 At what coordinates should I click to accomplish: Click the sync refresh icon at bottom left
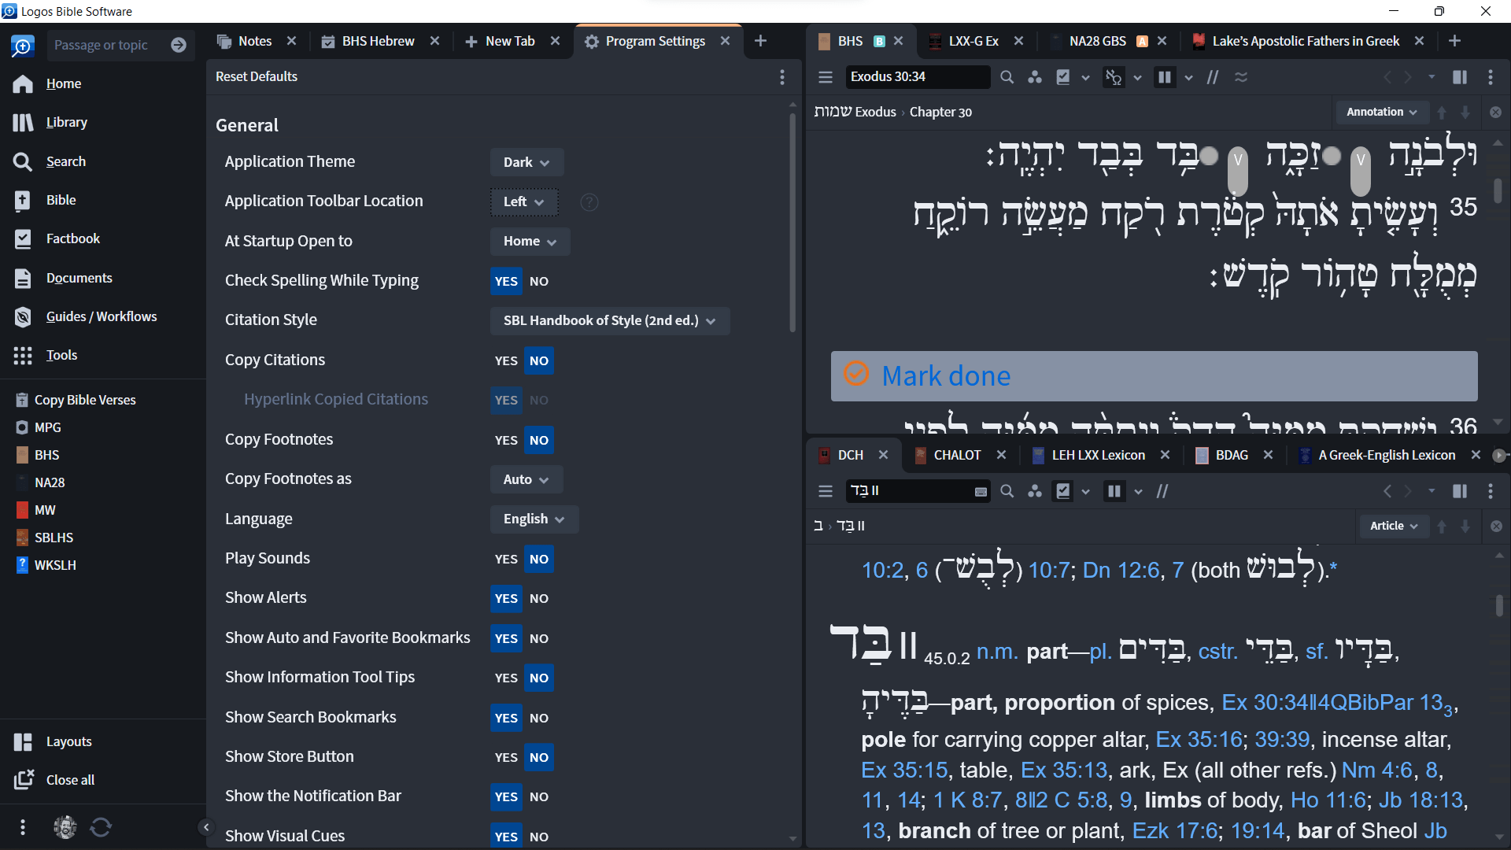click(x=101, y=827)
